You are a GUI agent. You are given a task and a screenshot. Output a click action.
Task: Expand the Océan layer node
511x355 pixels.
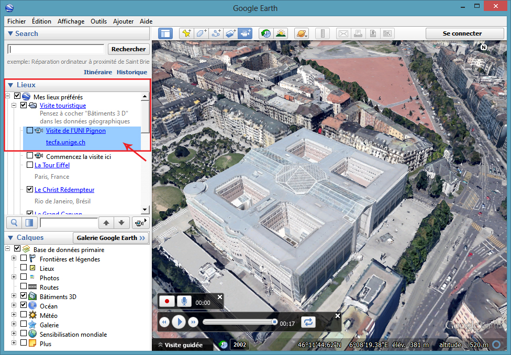point(14,305)
